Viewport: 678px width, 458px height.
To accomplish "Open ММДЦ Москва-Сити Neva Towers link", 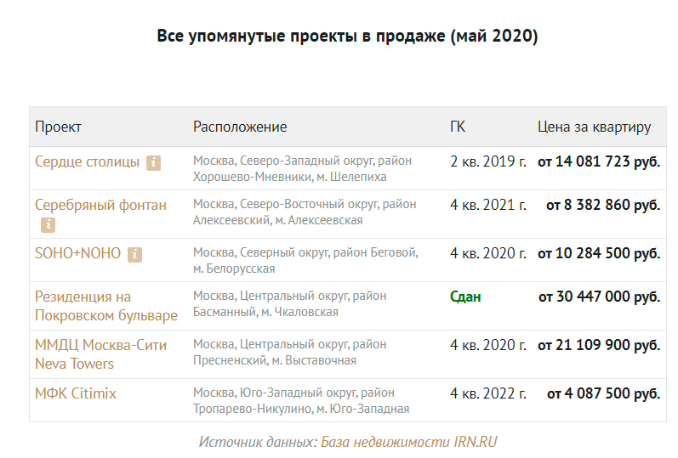I will tap(100, 354).
